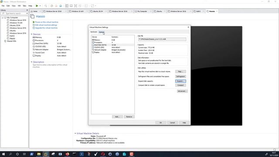This screenshot has width=279, height=157.
Task: Click the Expand disk button
Action: click(x=180, y=81)
